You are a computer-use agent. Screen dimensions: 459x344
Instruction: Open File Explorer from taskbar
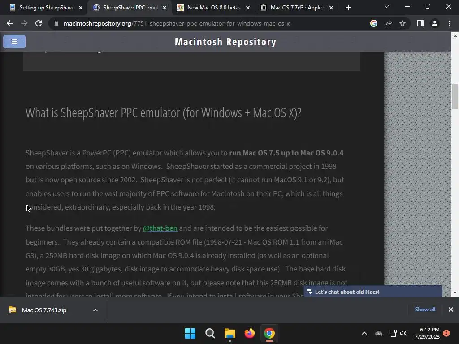click(x=230, y=333)
